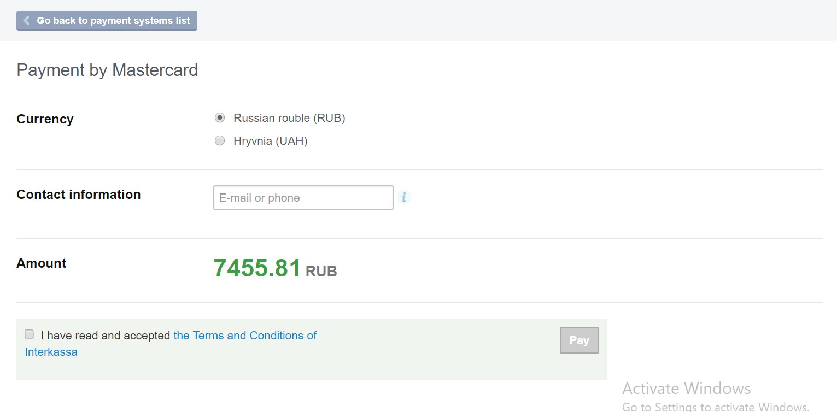Viewport: 837px width, 412px height.
Task: Click the left chevron icon on the back button
Action: [26, 21]
